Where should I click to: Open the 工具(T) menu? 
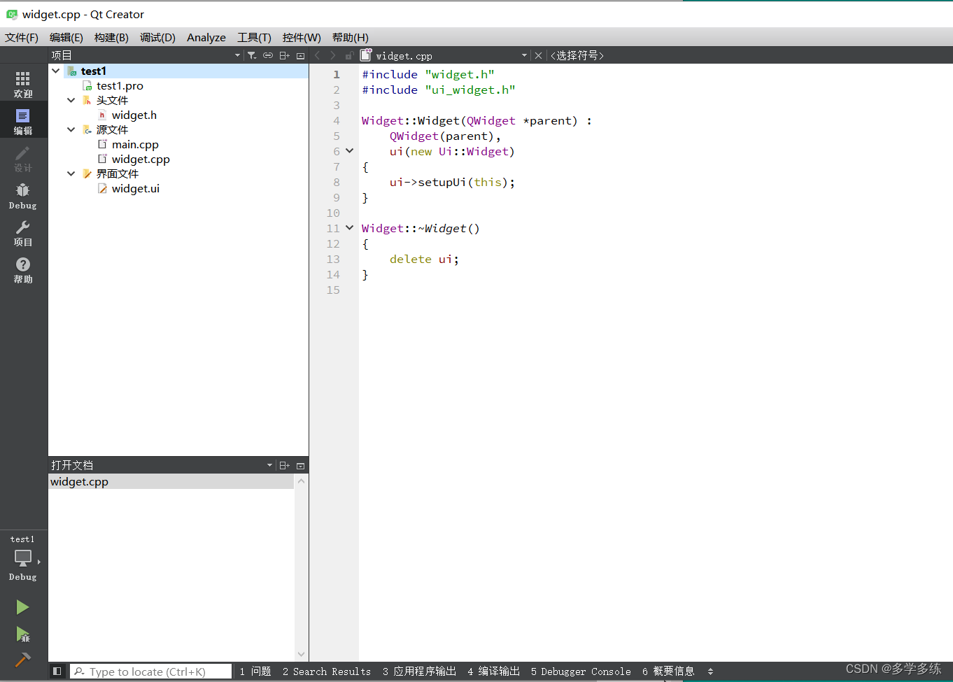[254, 37]
